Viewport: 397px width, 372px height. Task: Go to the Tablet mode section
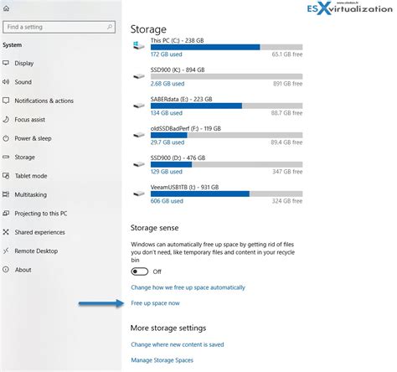(31, 176)
